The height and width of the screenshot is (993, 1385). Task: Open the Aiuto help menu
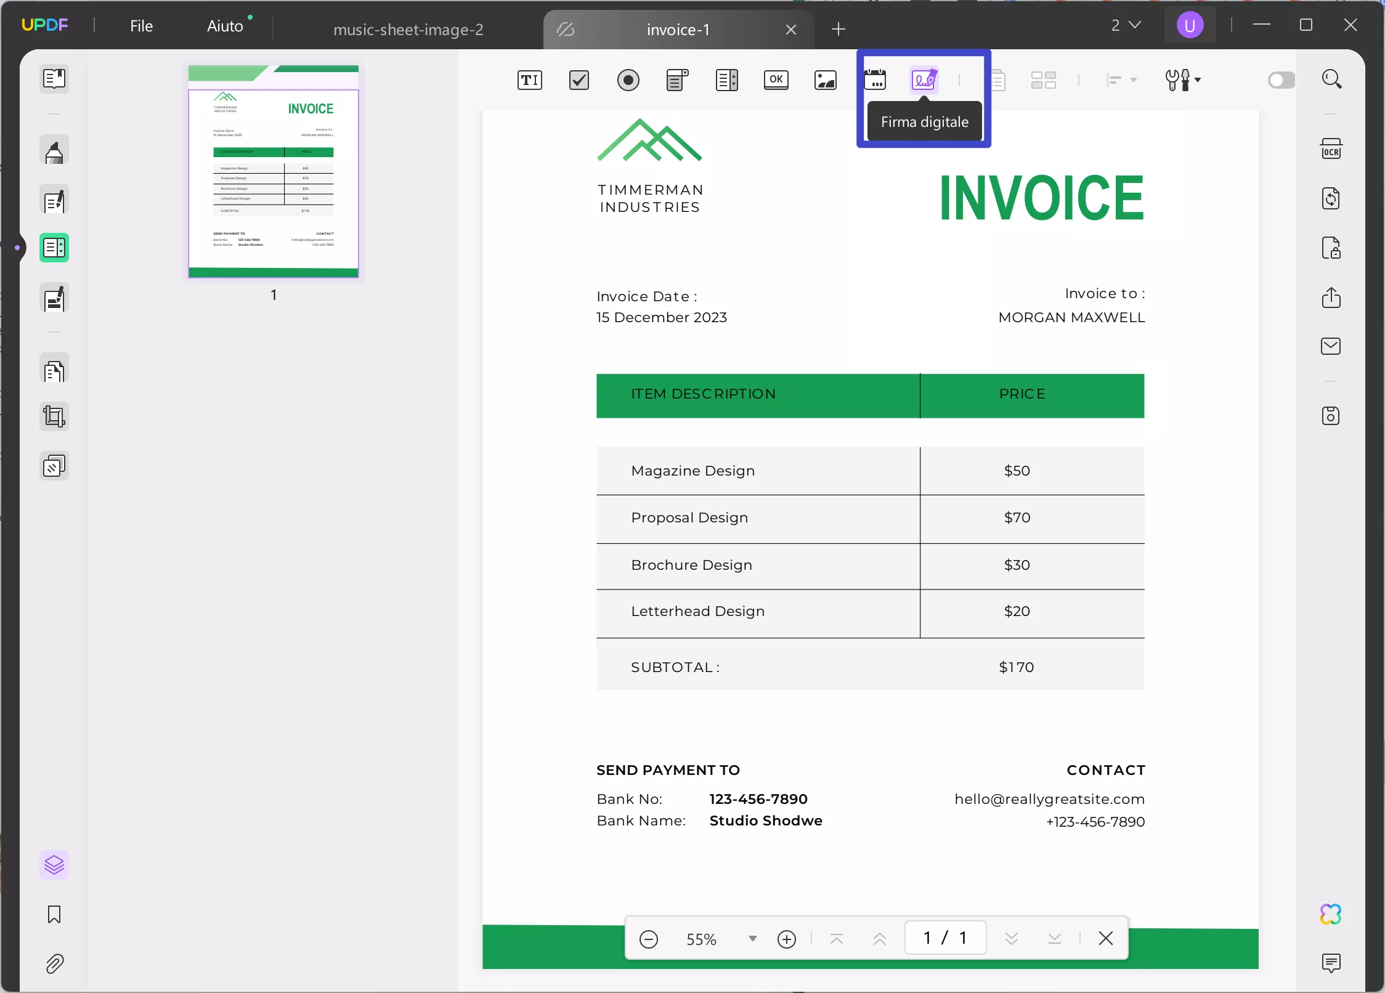coord(225,26)
